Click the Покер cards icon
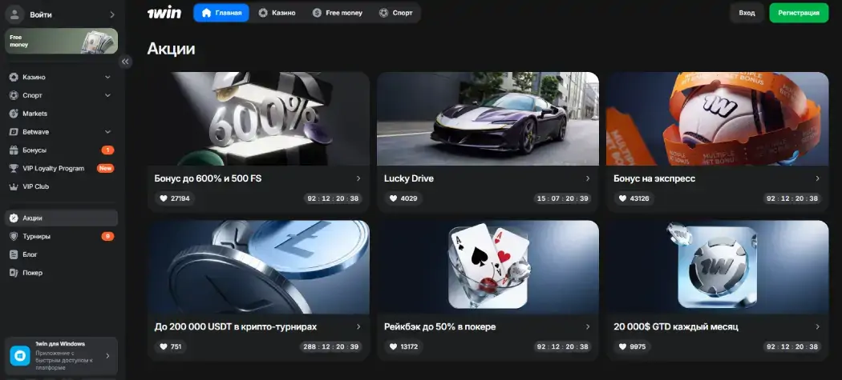 point(14,273)
